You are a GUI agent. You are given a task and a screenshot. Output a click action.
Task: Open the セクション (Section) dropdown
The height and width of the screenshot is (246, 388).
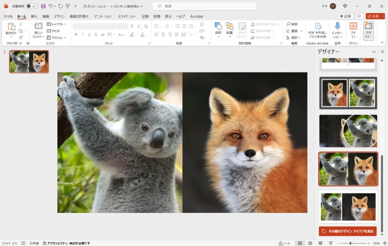point(56,37)
